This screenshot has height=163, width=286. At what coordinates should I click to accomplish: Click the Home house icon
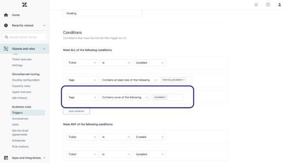coord(6,15)
